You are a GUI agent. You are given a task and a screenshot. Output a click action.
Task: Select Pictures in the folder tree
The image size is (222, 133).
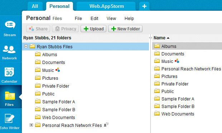coord(50,78)
